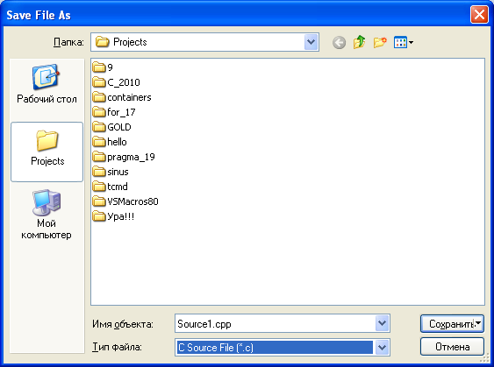Expand the Папка location dropdown
This screenshot has width=494, height=367.
pyautogui.click(x=311, y=42)
